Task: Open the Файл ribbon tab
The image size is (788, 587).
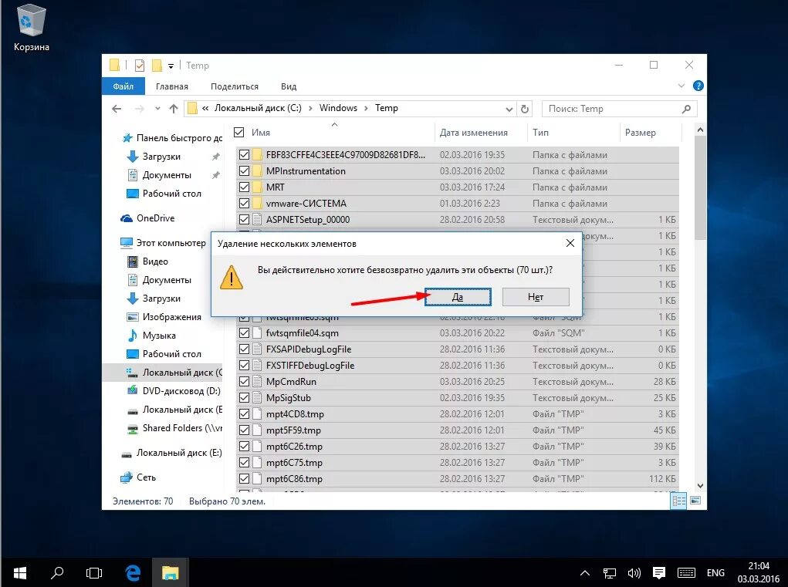Action: coord(123,86)
